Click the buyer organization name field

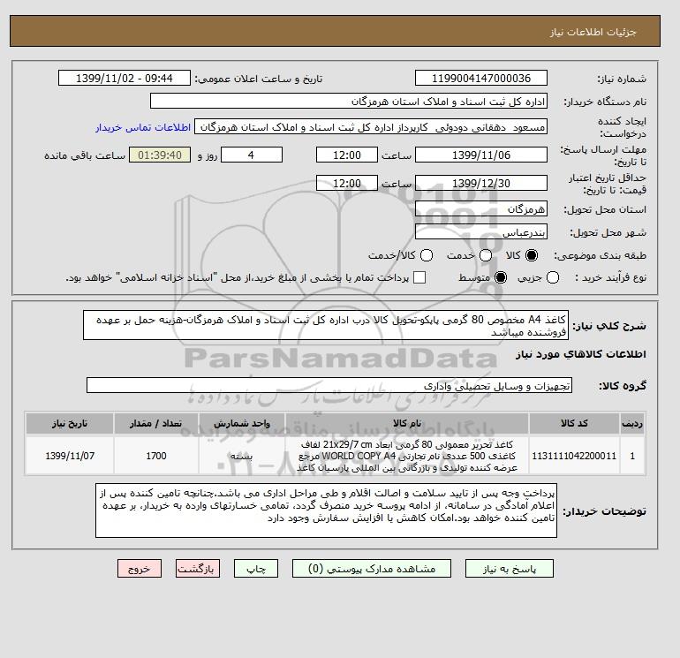pyautogui.click(x=349, y=101)
